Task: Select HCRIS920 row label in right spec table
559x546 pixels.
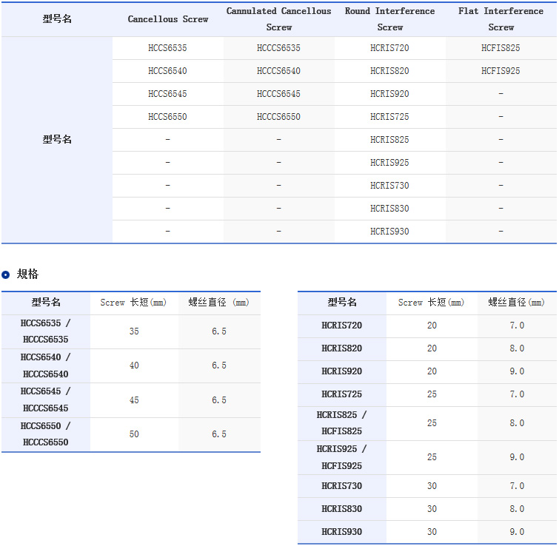Action: (341, 371)
